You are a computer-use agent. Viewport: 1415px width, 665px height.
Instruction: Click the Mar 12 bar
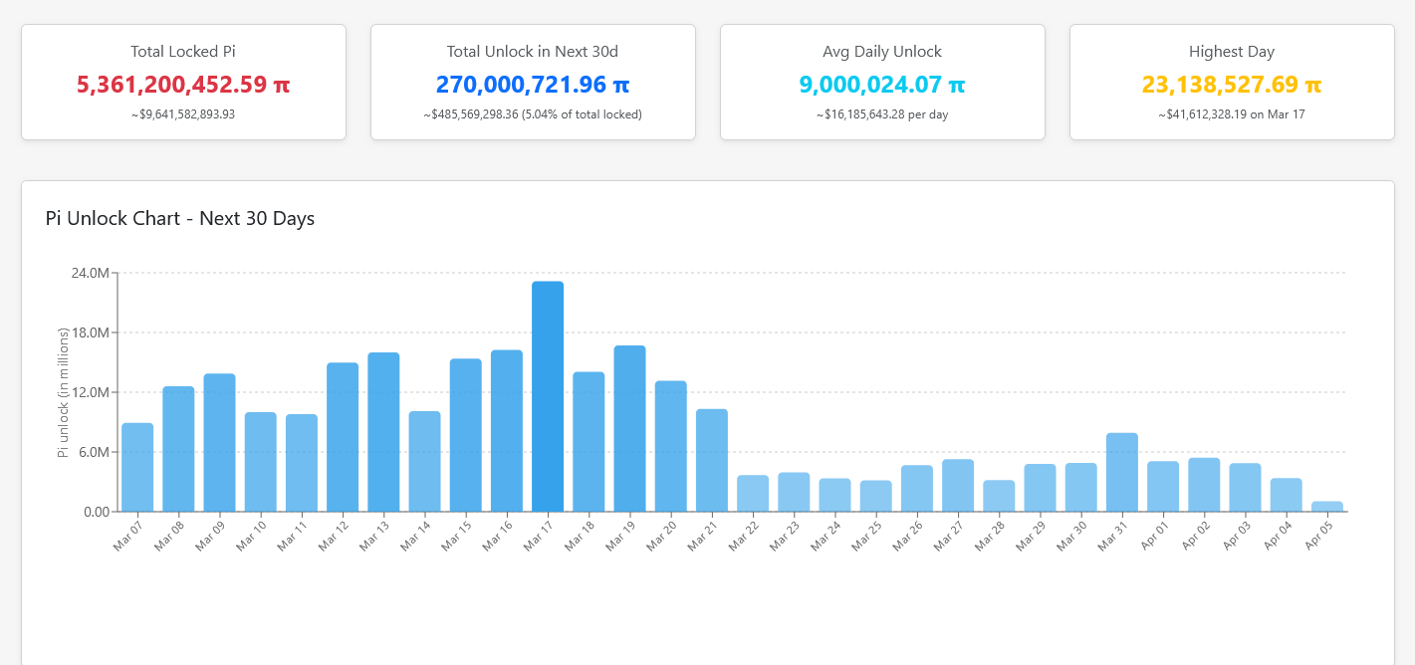coord(343,437)
